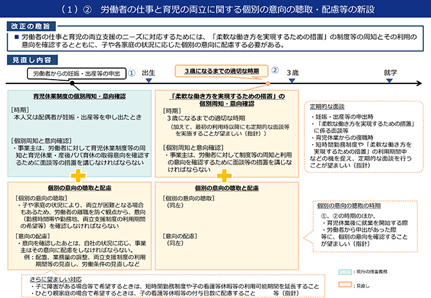Click the underlined heading さらに望ましい対応
Screen dimensions: 431x298
click(x=56, y=279)
